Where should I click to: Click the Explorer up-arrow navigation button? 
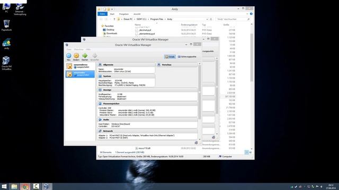[114, 19]
